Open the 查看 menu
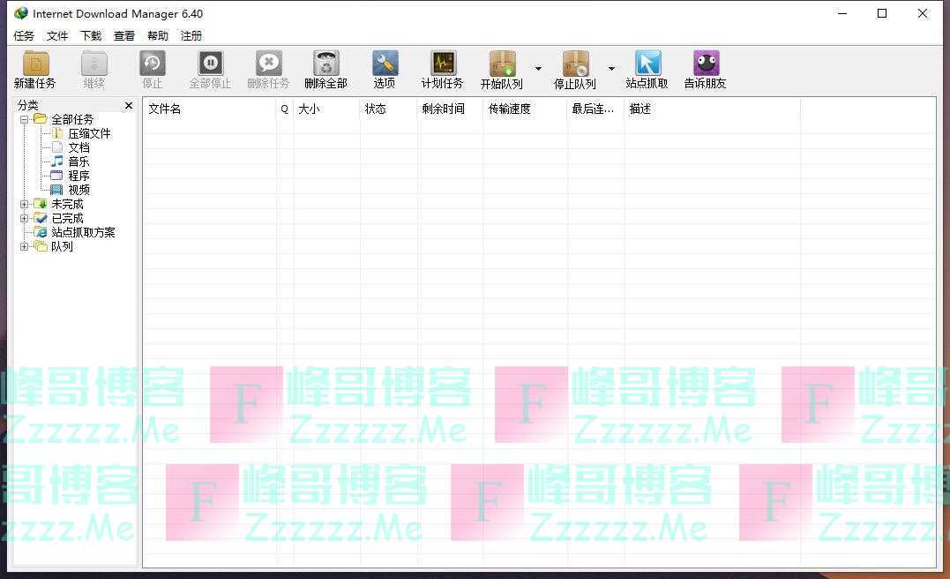Viewport: 950px width, 579px height. click(124, 36)
